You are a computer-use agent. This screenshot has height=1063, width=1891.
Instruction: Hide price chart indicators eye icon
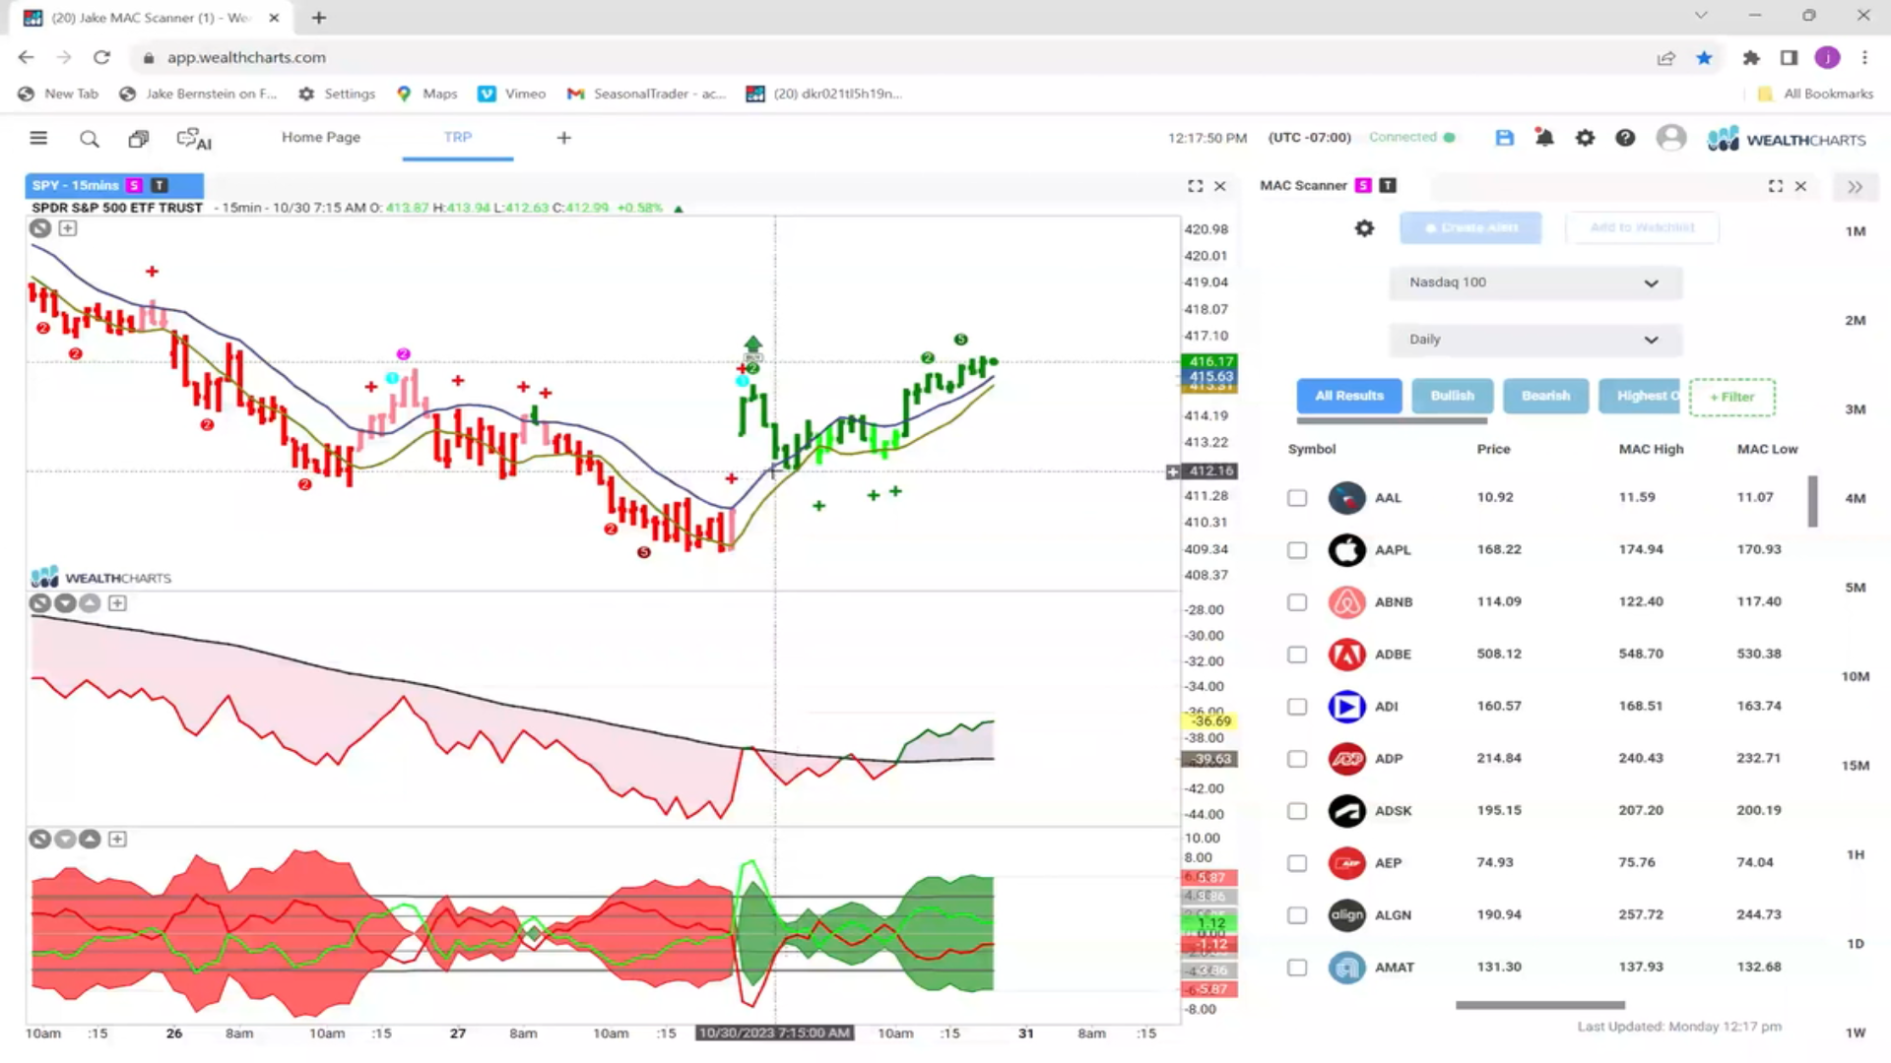[40, 228]
